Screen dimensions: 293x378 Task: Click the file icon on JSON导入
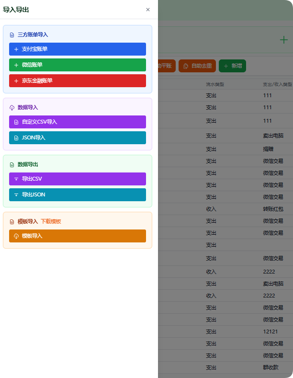pos(16,138)
